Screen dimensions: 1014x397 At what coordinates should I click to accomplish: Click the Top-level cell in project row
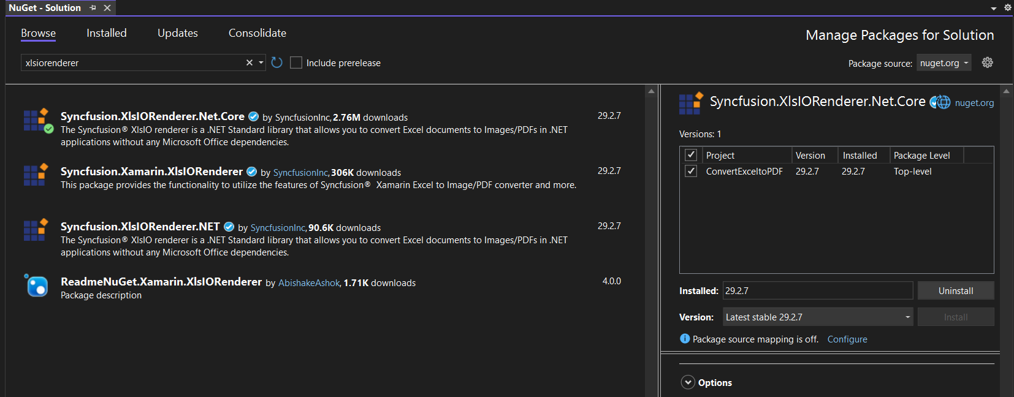912,171
